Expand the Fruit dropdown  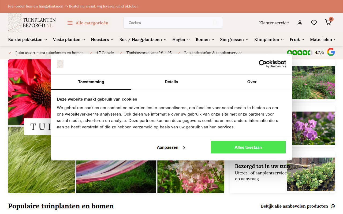pos(297,40)
